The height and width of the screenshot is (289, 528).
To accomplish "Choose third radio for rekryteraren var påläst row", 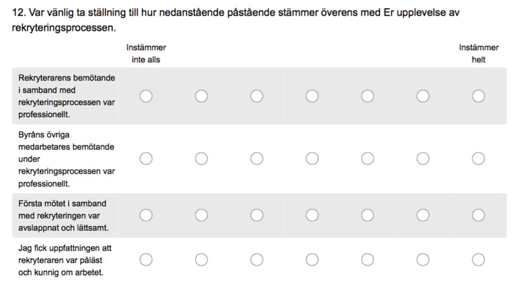I will pyautogui.click(x=257, y=260).
